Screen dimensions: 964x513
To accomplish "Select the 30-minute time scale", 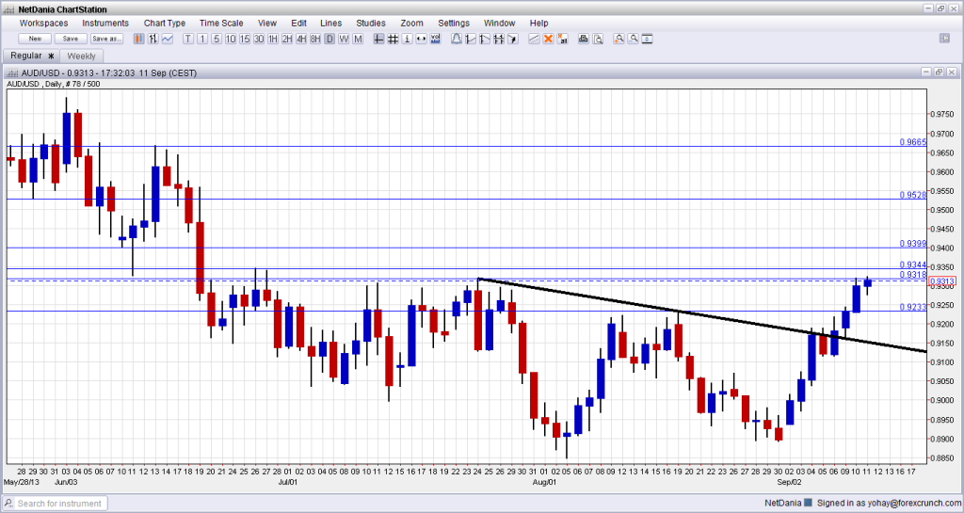I will point(259,39).
